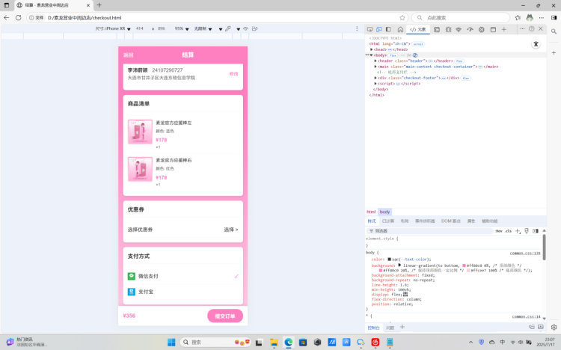Open the Console drawer tab
Screen dimensions: 561x350
click(373, 328)
